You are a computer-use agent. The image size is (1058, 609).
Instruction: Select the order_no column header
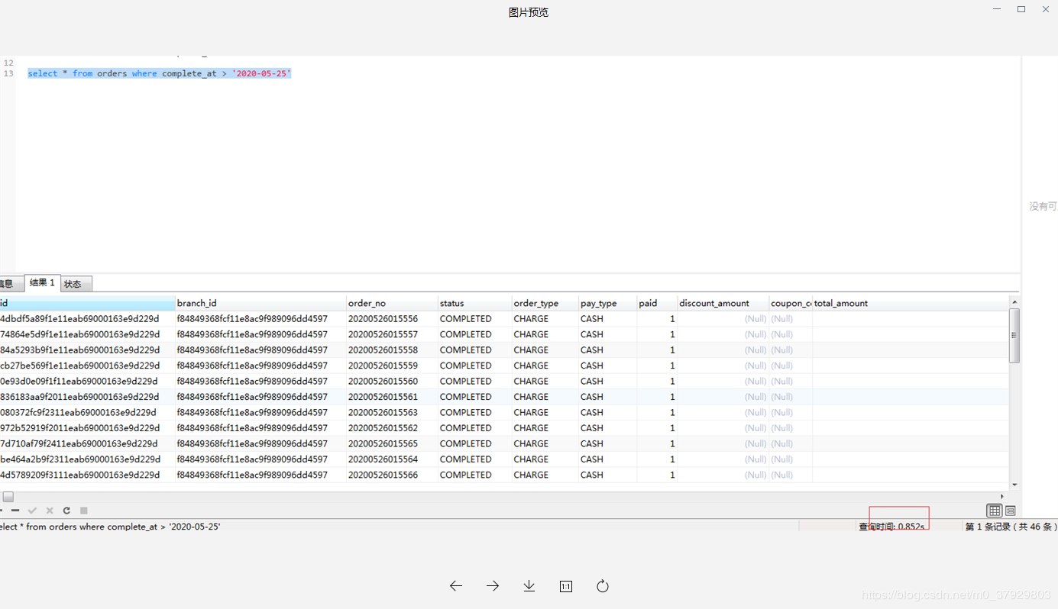tap(392, 303)
